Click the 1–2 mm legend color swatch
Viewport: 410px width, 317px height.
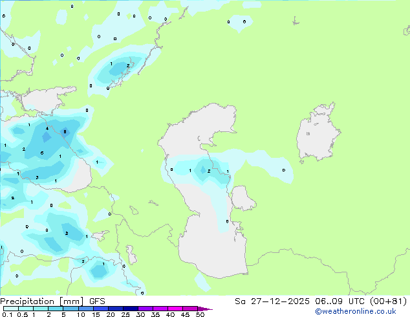coord(41,309)
